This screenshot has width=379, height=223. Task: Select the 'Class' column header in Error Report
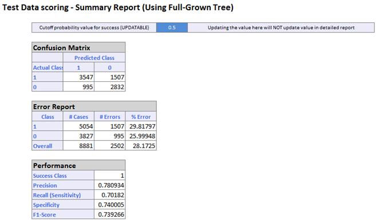point(48,117)
